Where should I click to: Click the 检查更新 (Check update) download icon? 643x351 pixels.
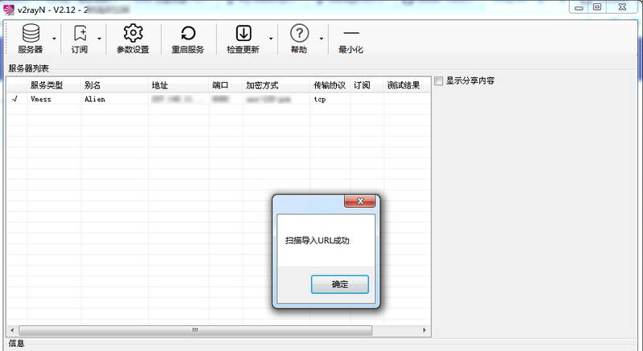pyautogui.click(x=243, y=34)
